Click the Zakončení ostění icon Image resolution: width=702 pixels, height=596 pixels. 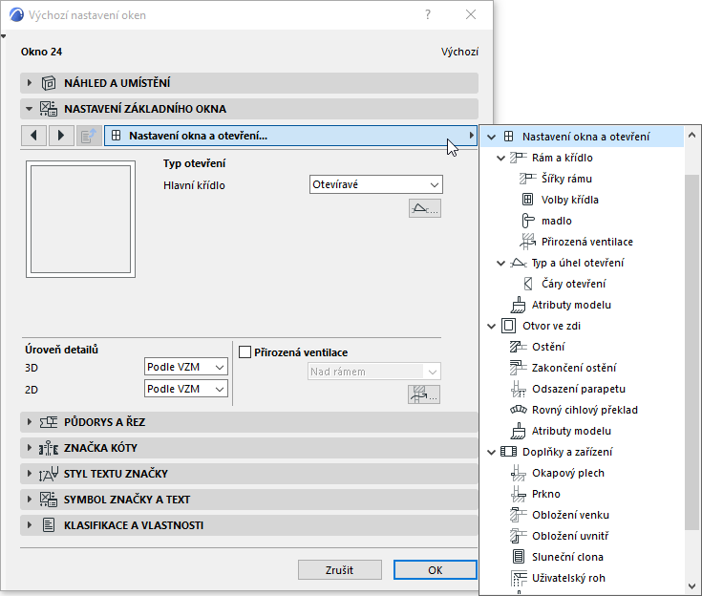coord(518,368)
